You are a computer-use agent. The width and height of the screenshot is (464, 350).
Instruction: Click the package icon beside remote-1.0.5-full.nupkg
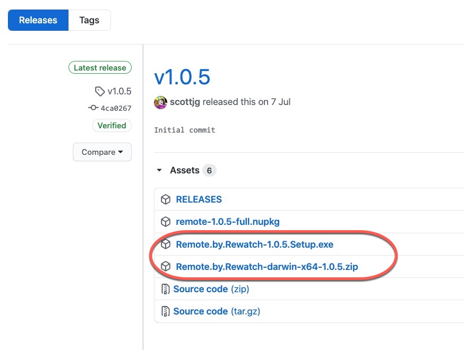coord(166,222)
